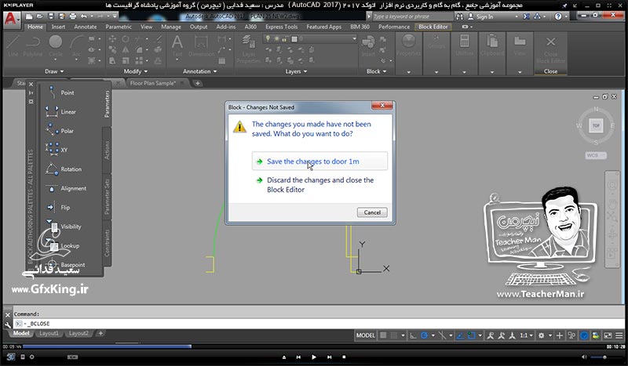
Task: Close the Changes Not Saved dialog
Action: point(382,105)
